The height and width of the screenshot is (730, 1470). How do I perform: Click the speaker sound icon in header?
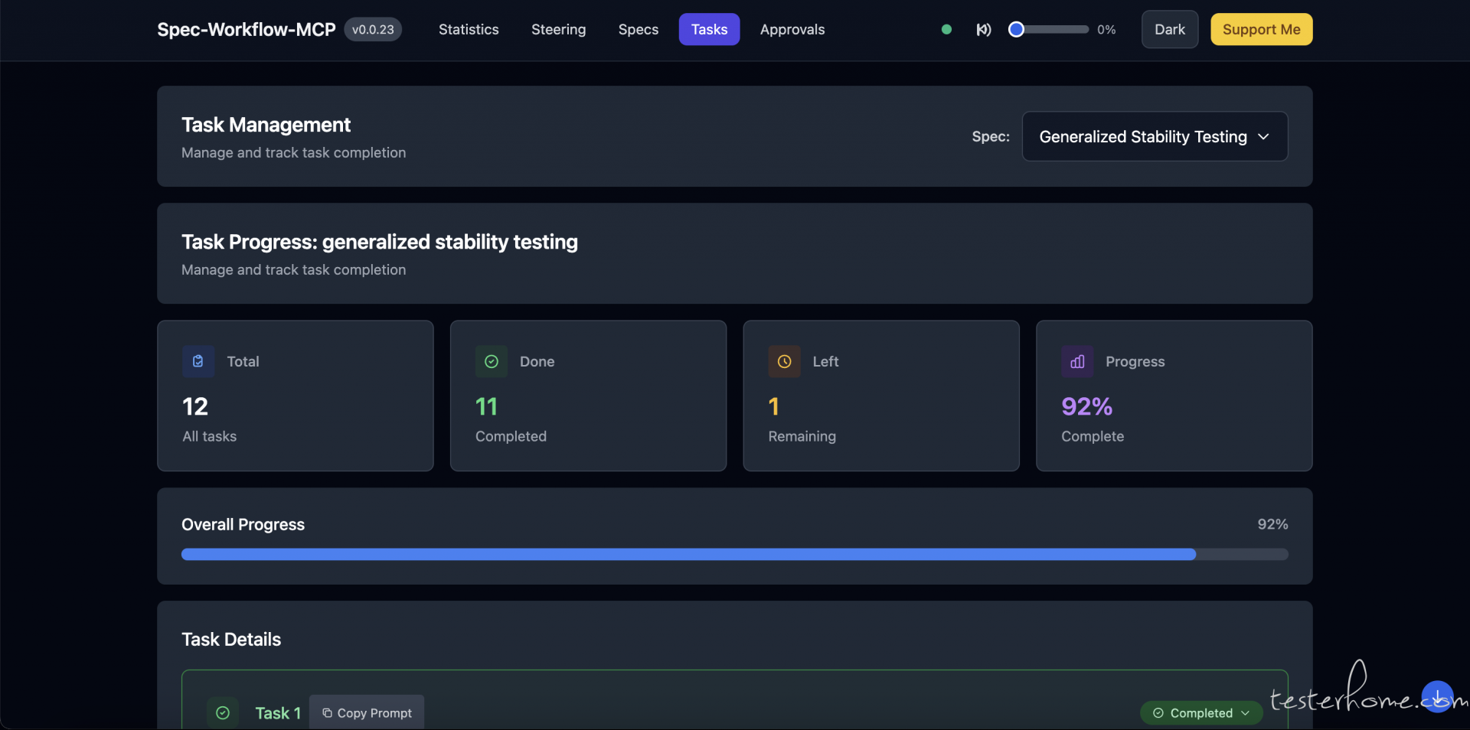click(983, 30)
